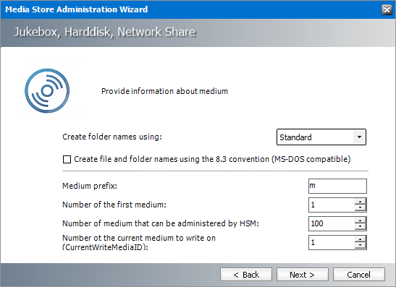Decrease CurrentWriteMediaID value

point(360,245)
